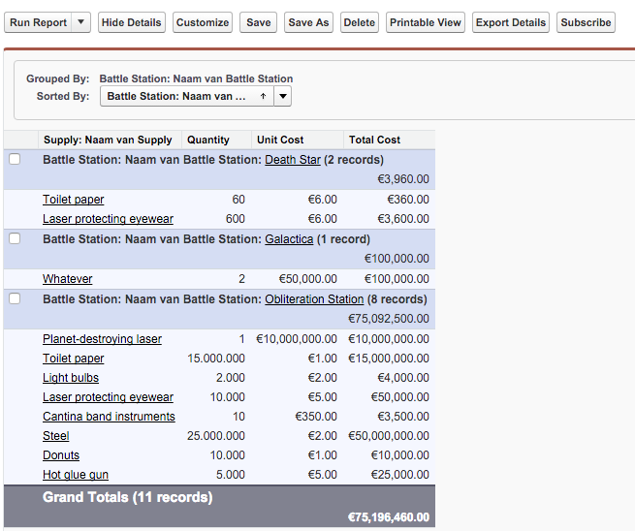Click the €360.00 Toilet paper total
The width and height of the screenshot is (635, 531).
click(x=408, y=200)
